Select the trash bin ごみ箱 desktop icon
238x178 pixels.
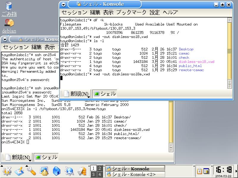pyautogui.click(x=9, y=9)
